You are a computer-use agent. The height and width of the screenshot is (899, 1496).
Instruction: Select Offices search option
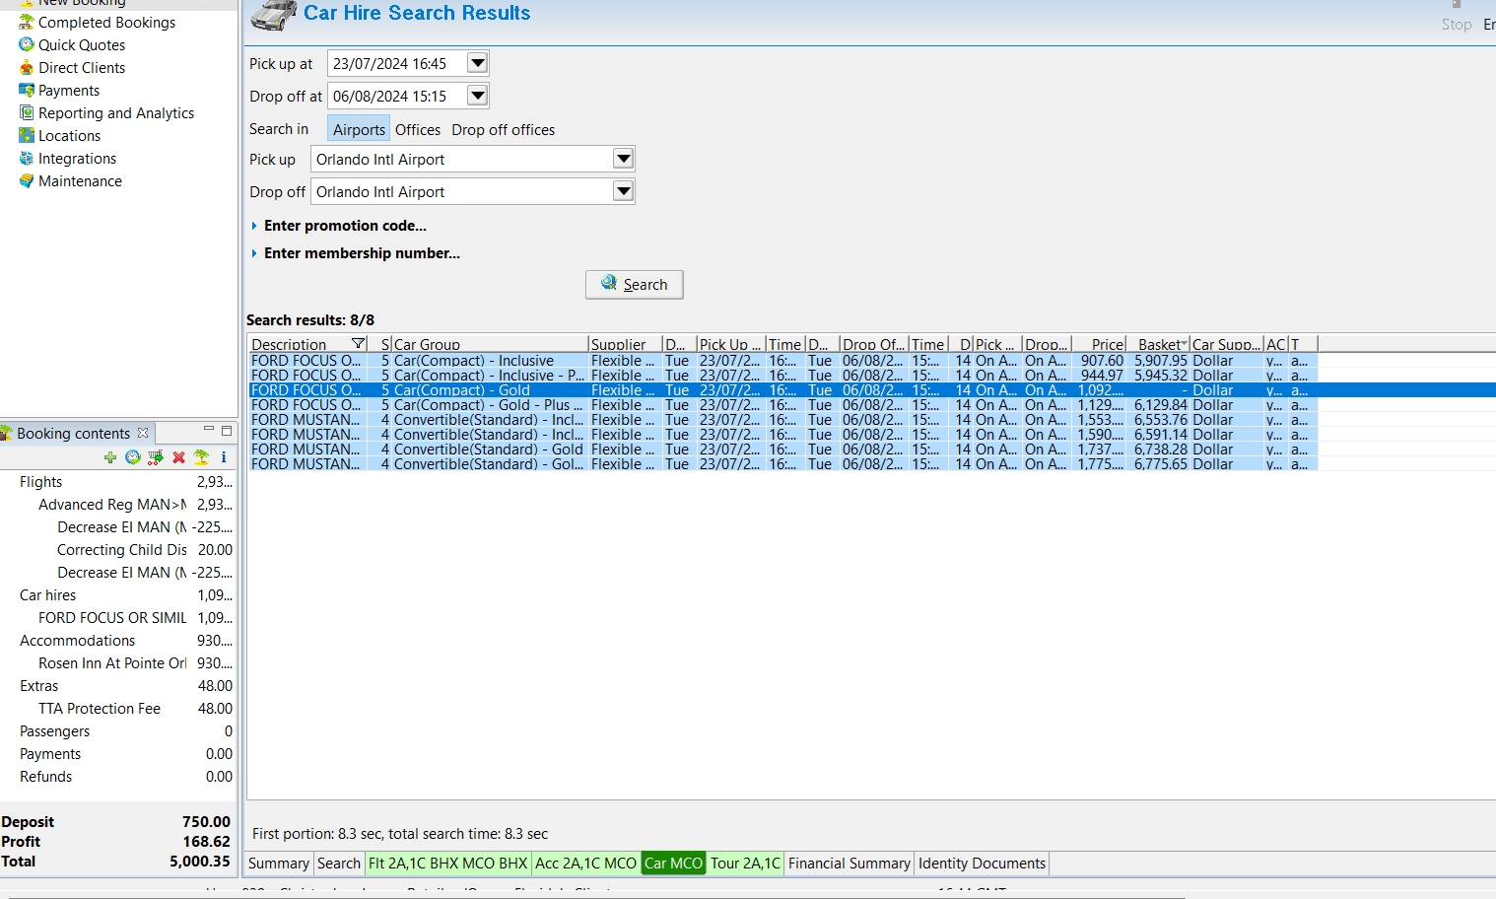418,129
